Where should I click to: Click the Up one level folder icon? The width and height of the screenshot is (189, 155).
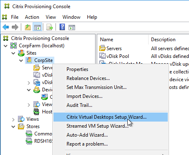28,27
